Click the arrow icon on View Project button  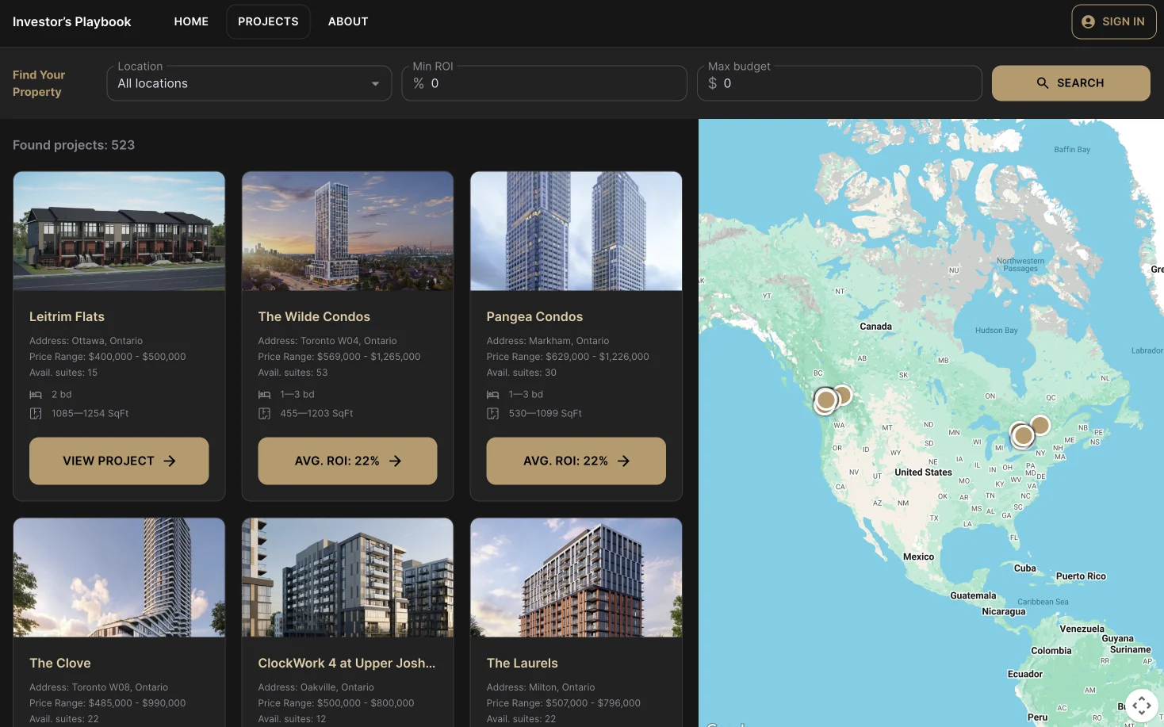(x=170, y=461)
